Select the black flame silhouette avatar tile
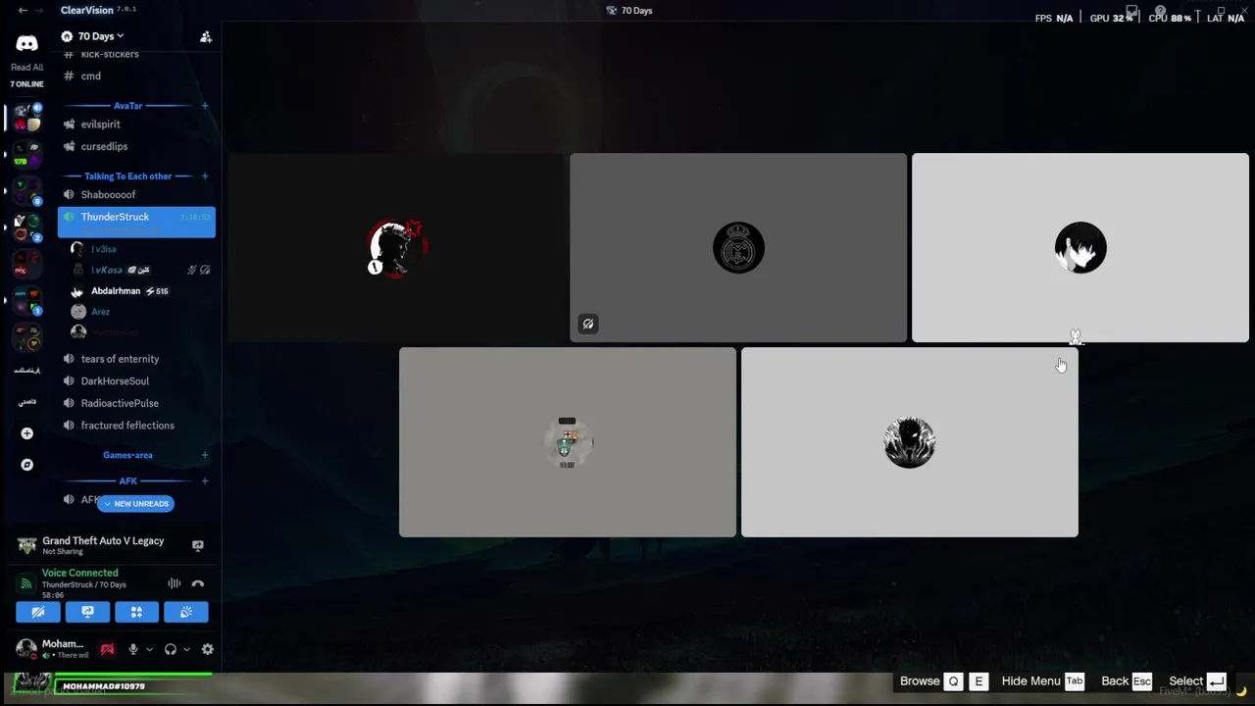Viewport: 1255px width, 706px height. tap(910, 442)
